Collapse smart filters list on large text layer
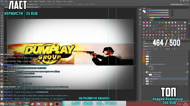This screenshot has height=106, width=190. [x=188, y=72]
